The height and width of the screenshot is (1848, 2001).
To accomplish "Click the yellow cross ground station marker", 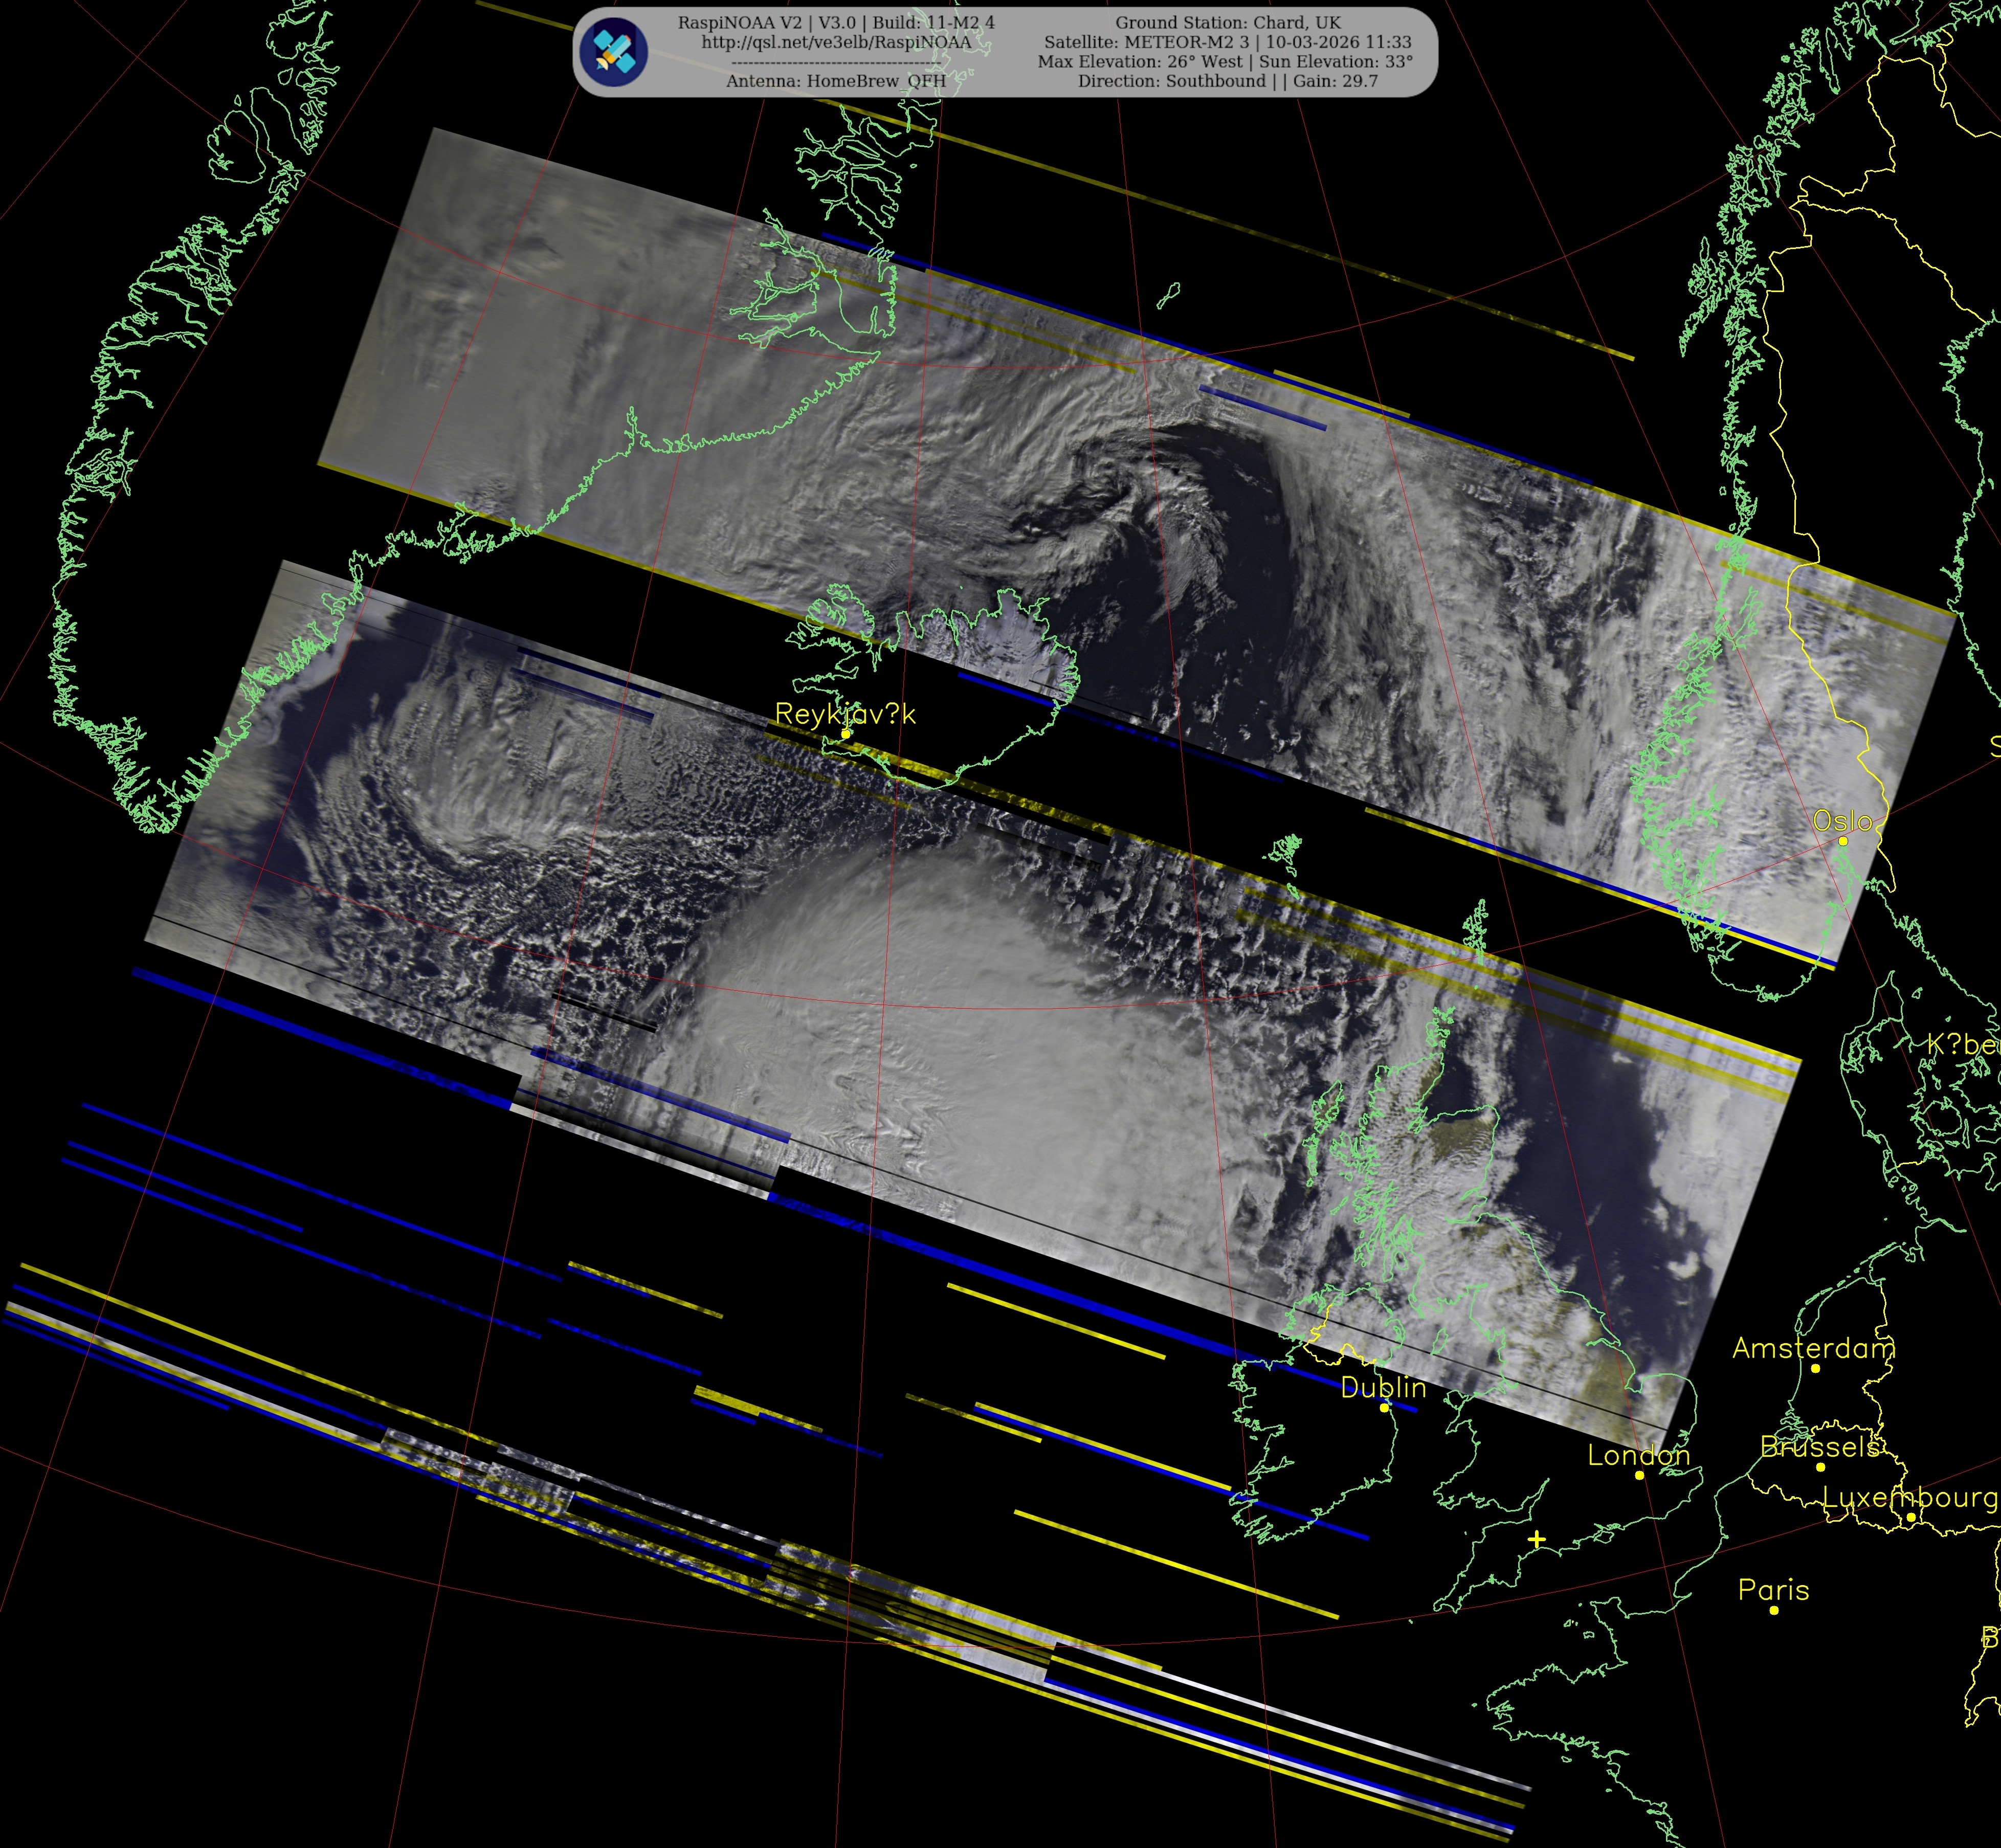I will (x=1537, y=1540).
